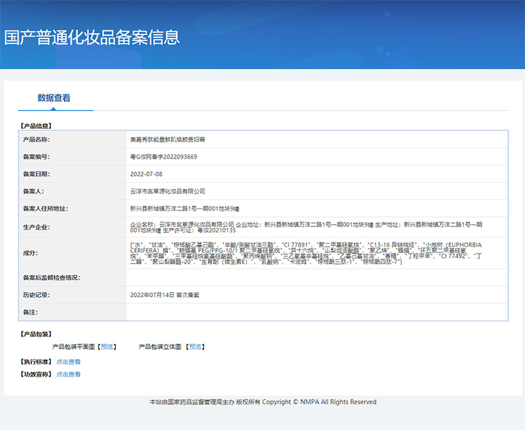Click the 历史记录 row label
Screen dimensions: 525x430
37,295
